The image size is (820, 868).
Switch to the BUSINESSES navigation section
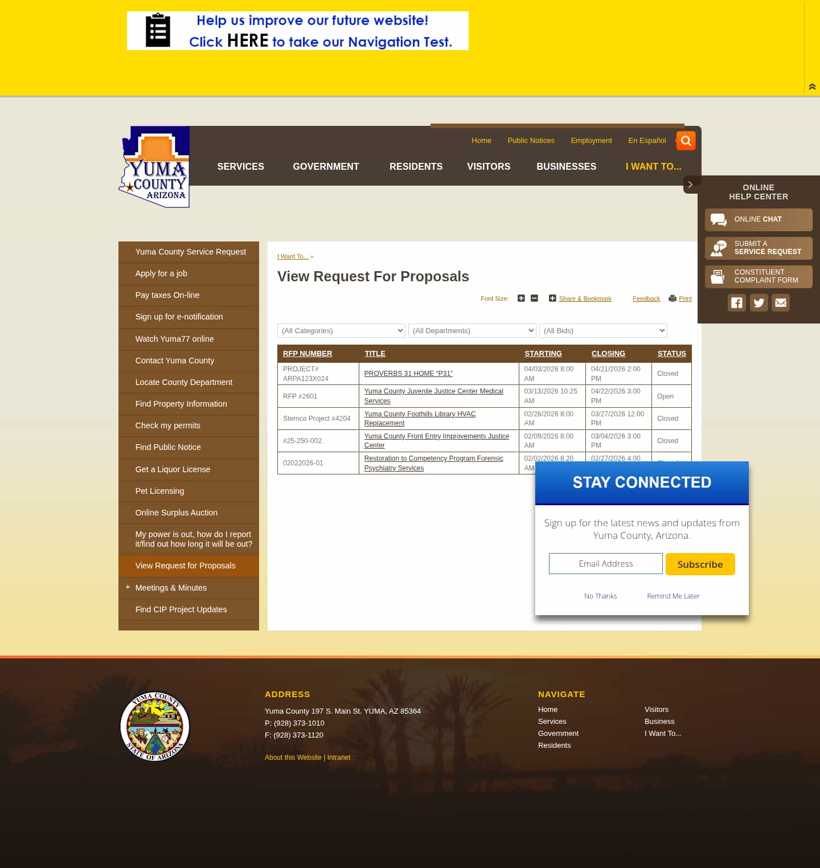[x=566, y=166]
